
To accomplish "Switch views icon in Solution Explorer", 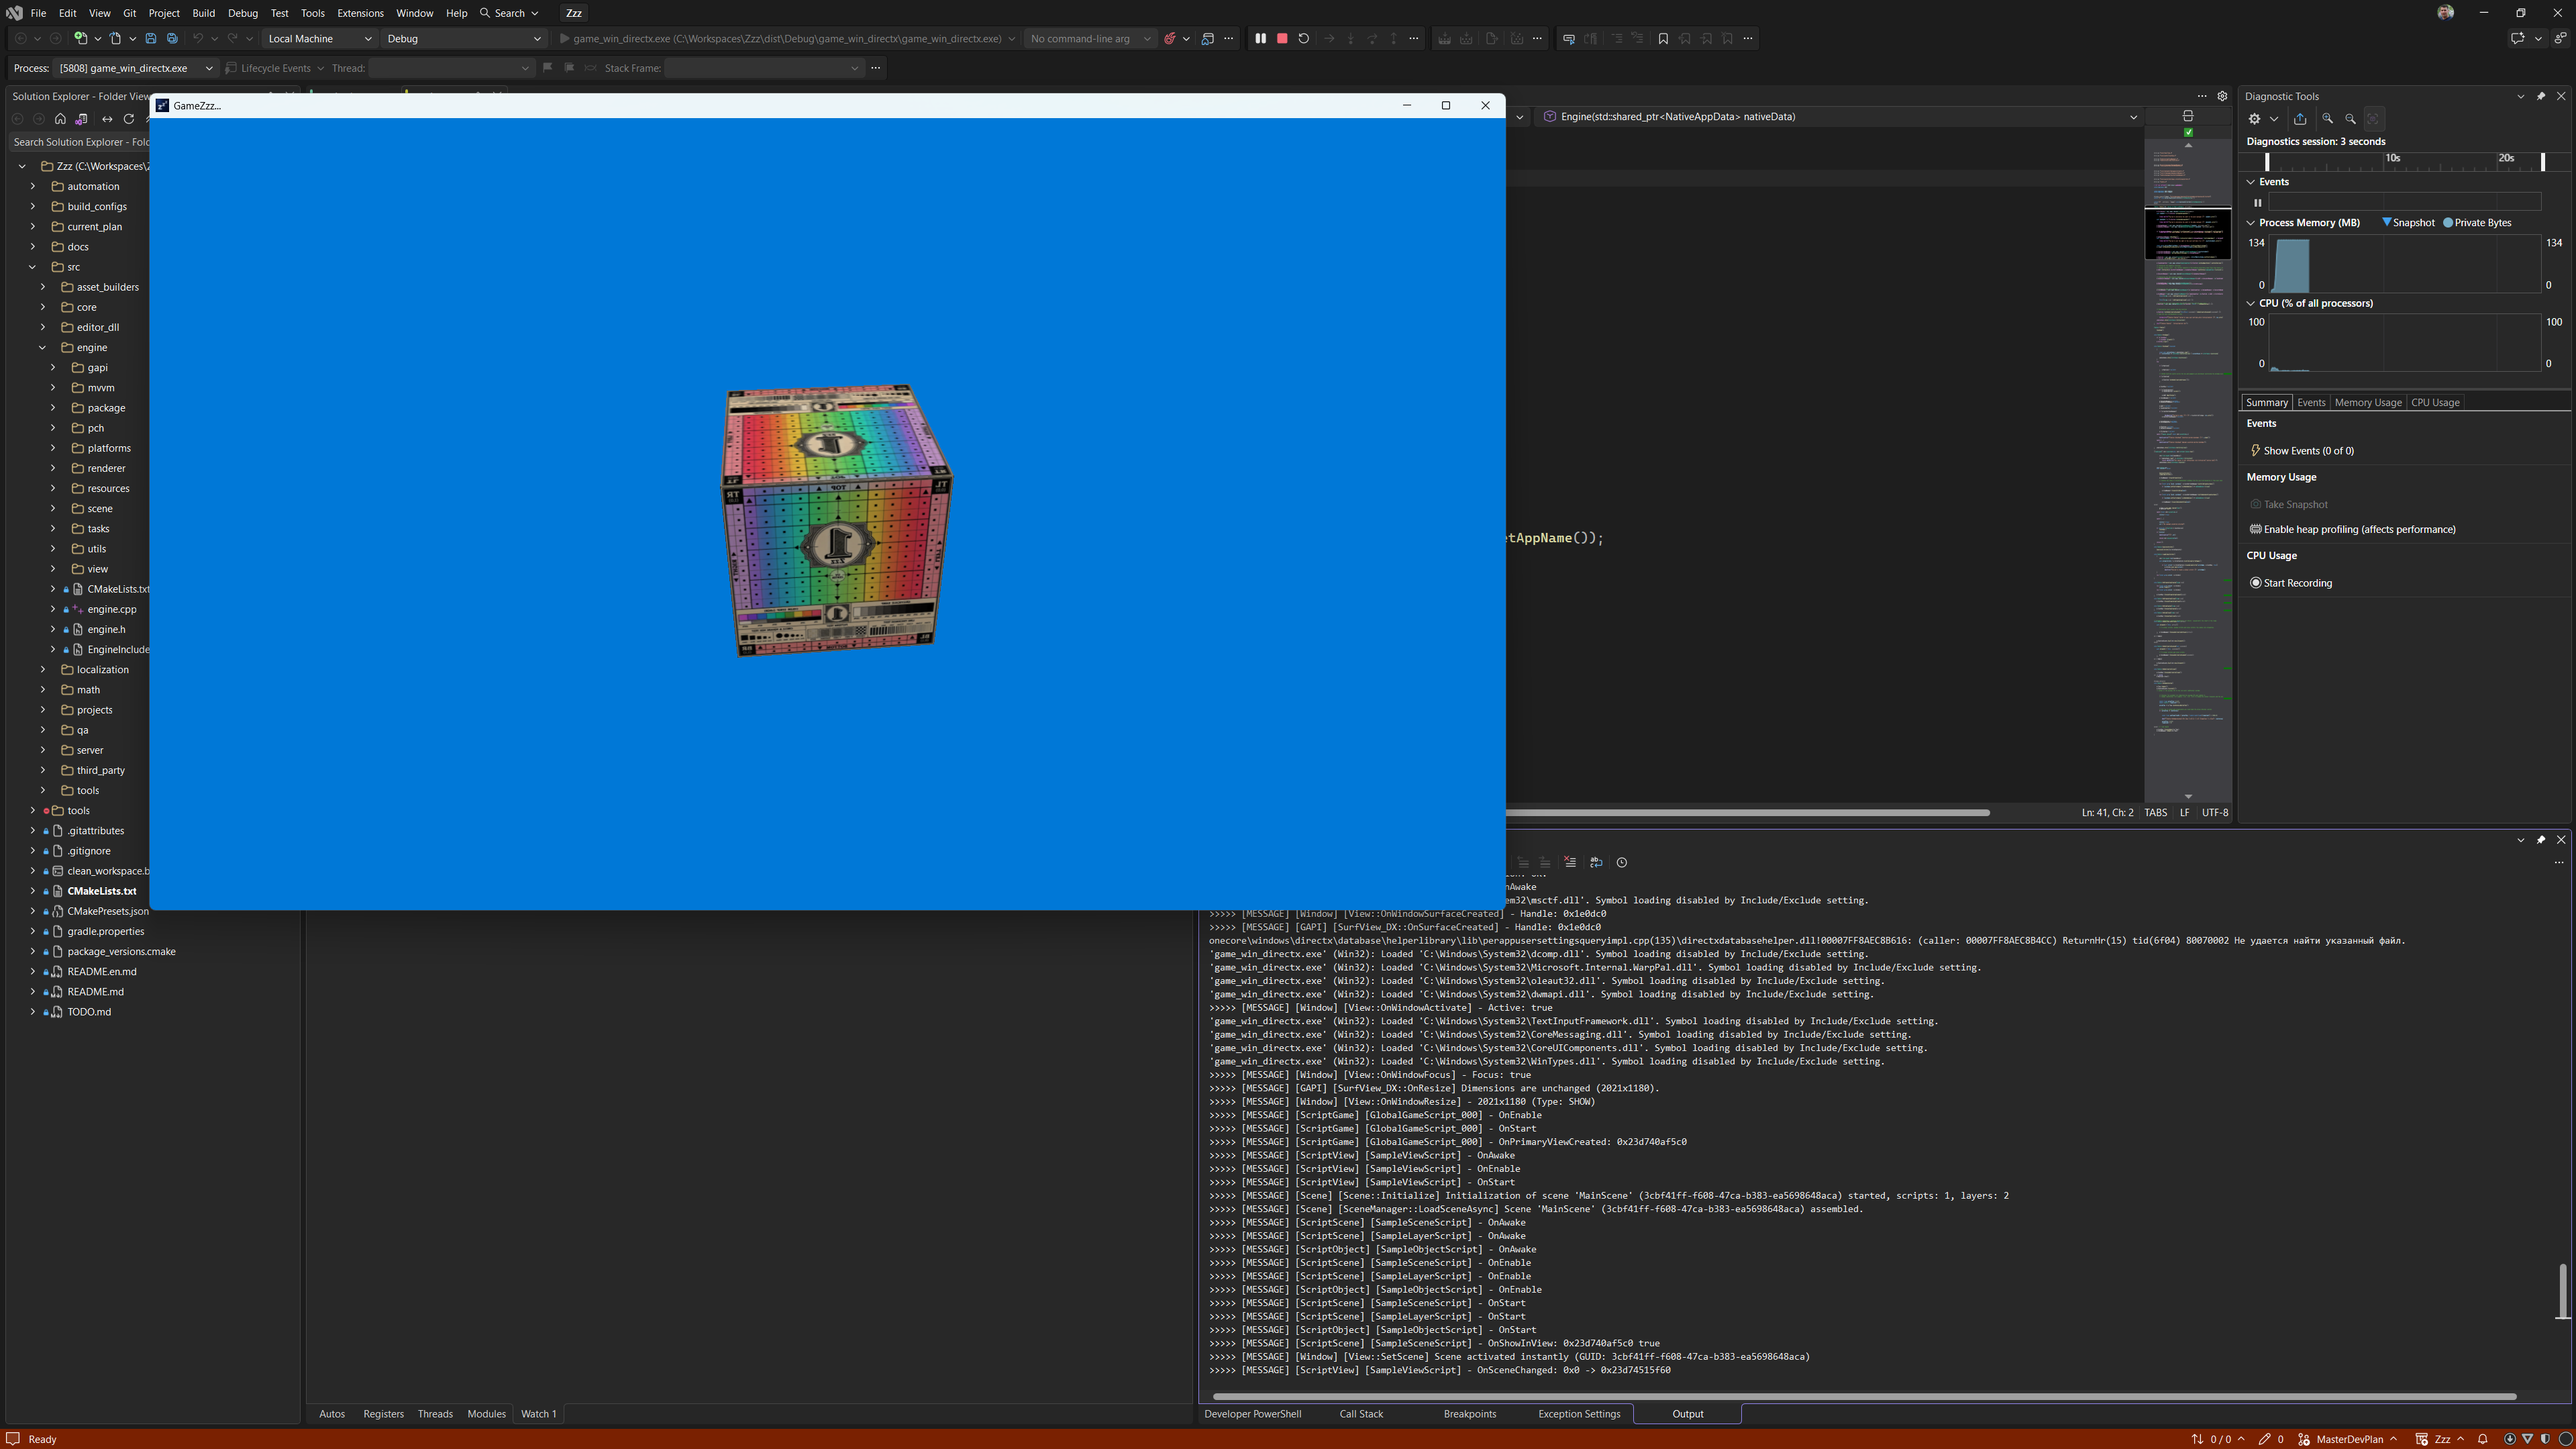I will (82, 119).
